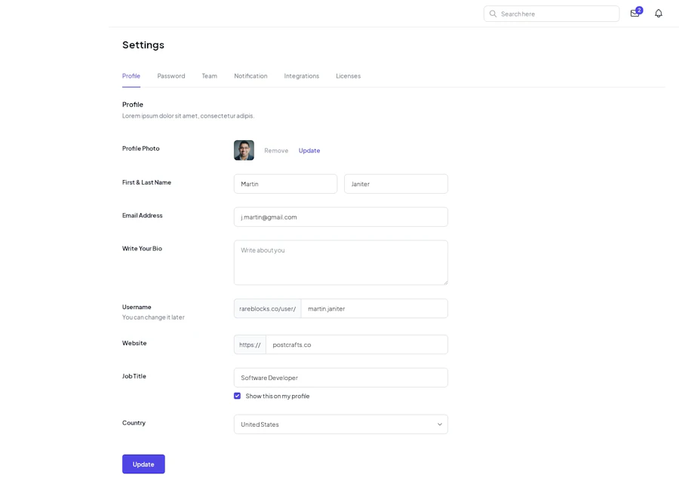Click the profile photo thumbnail
The height and width of the screenshot is (484, 679).
tap(244, 150)
